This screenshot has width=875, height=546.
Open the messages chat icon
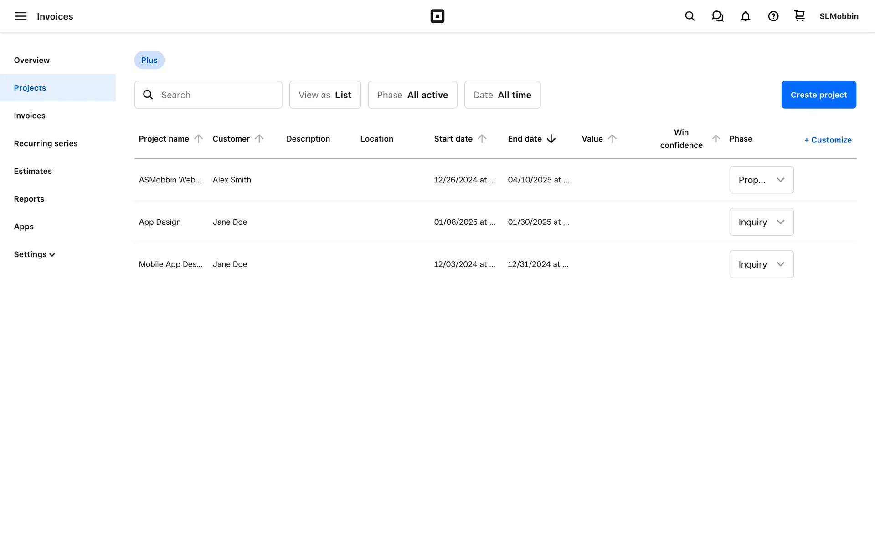point(717,16)
